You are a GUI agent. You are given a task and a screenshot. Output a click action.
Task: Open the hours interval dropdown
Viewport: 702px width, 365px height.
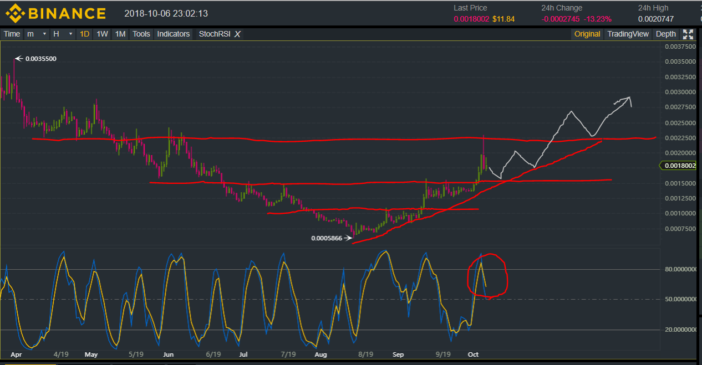point(63,34)
